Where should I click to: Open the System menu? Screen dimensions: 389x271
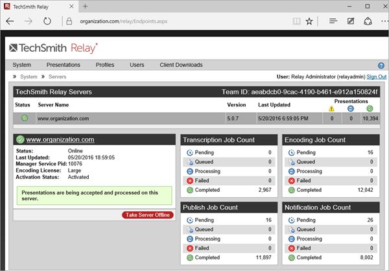[22, 65]
